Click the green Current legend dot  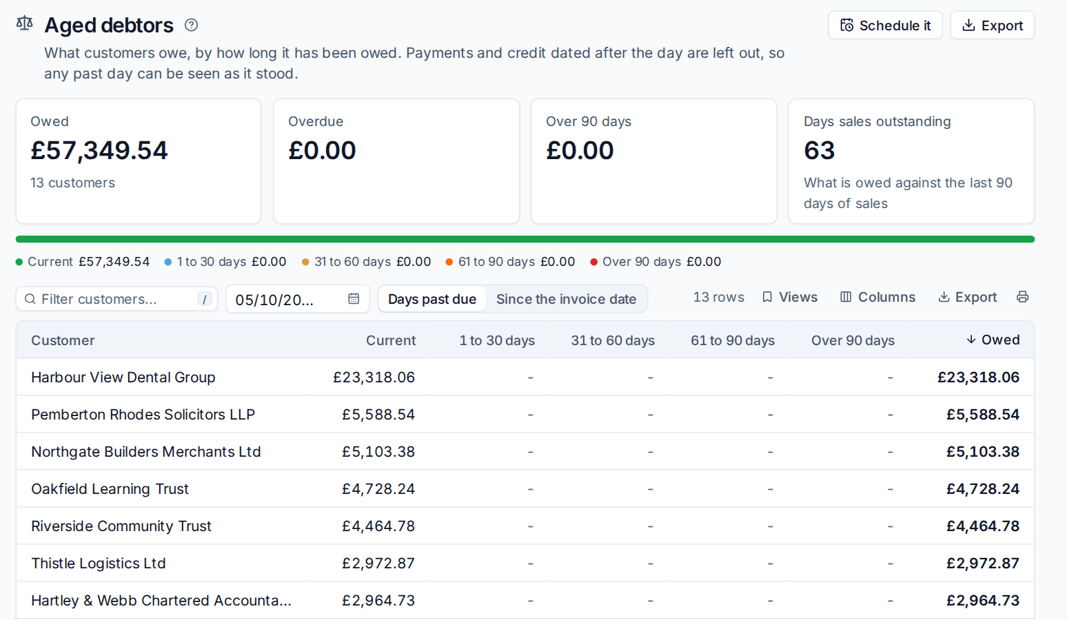coord(19,262)
